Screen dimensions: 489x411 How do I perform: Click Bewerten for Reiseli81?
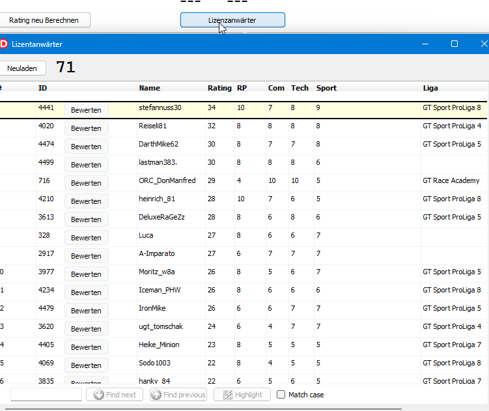click(x=86, y=128)
